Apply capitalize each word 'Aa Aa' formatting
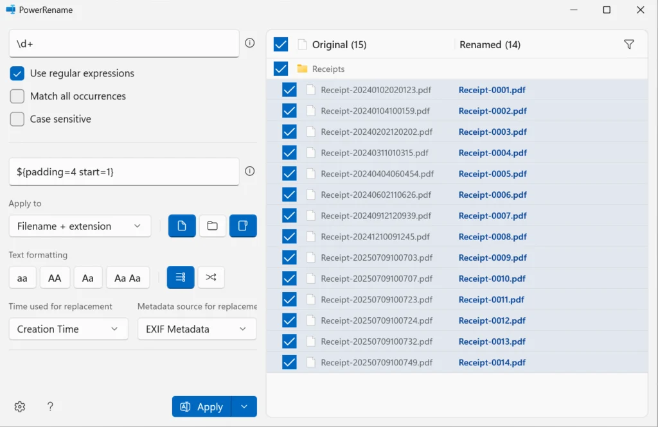This screenshot has width=658, height=427. click(x=128, y=277)
